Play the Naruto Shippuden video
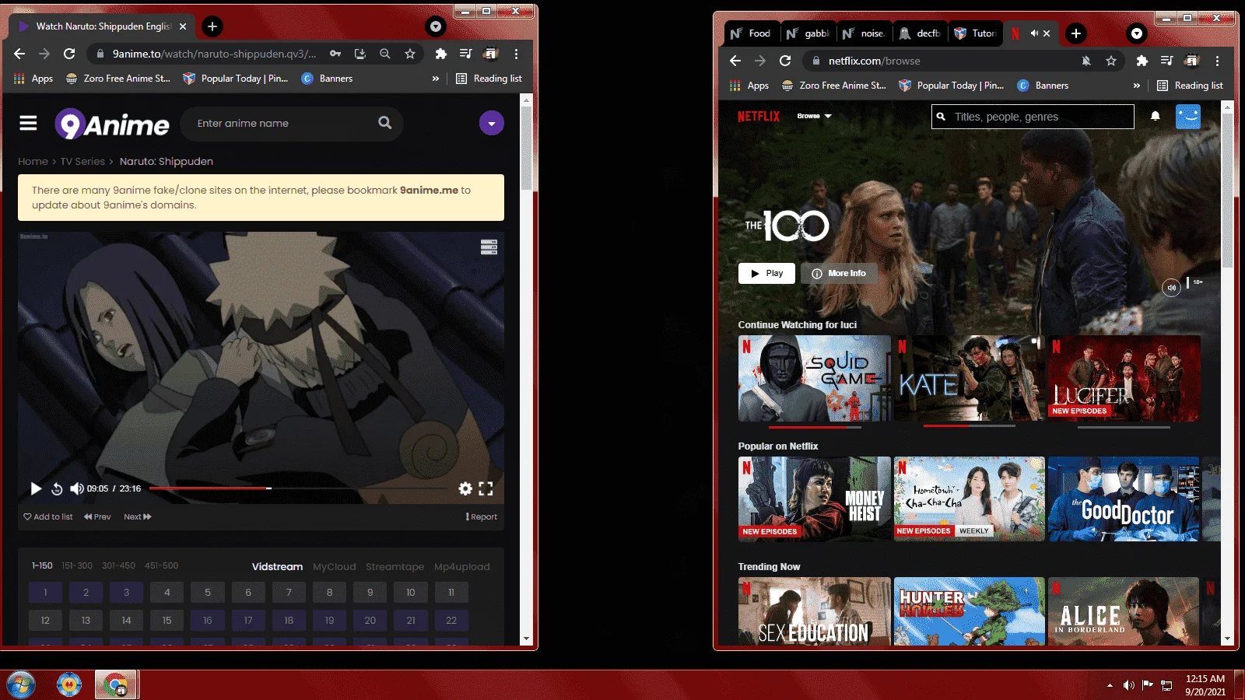This screenshot has width=1245, height=700. [x=36, y=488]
